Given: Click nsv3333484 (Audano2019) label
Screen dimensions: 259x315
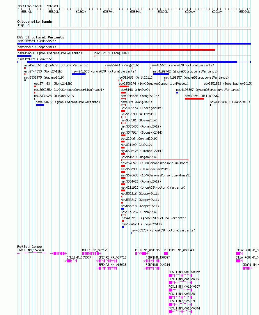Looking at the screenshot, I should [x=230, y=102].
